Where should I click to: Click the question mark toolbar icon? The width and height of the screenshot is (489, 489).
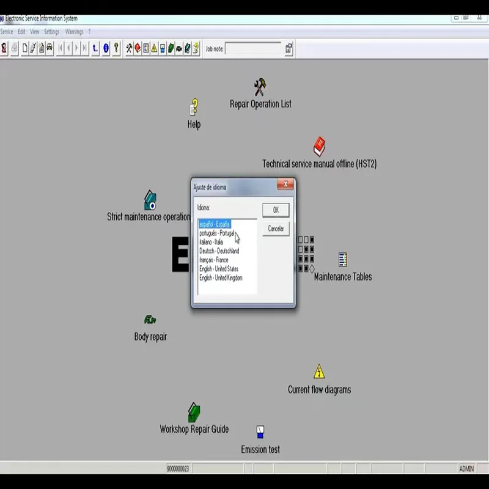tap(116, 48)
